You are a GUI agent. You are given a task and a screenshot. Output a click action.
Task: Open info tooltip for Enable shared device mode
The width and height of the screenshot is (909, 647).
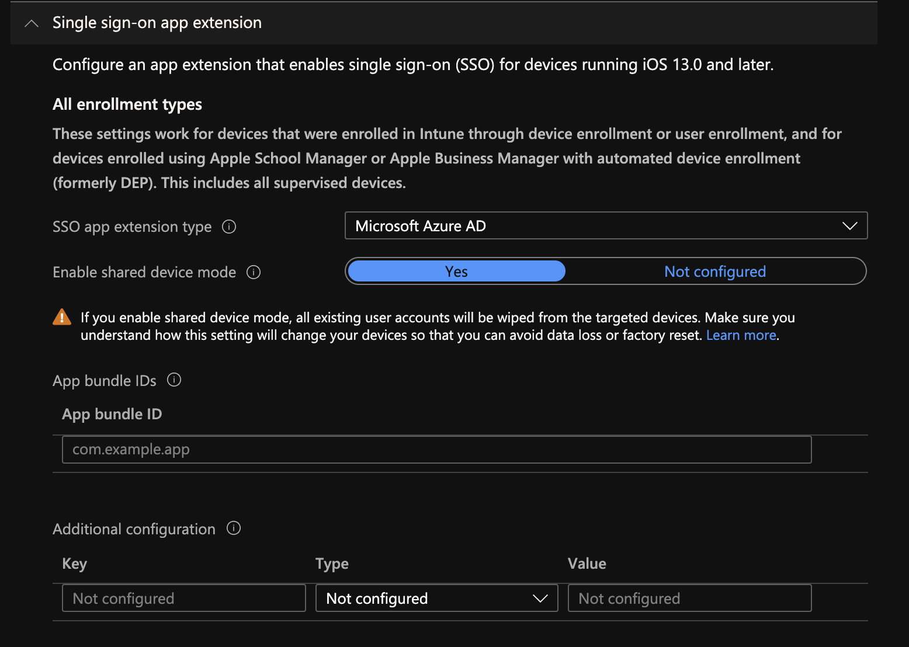click(x=254, y=272)
